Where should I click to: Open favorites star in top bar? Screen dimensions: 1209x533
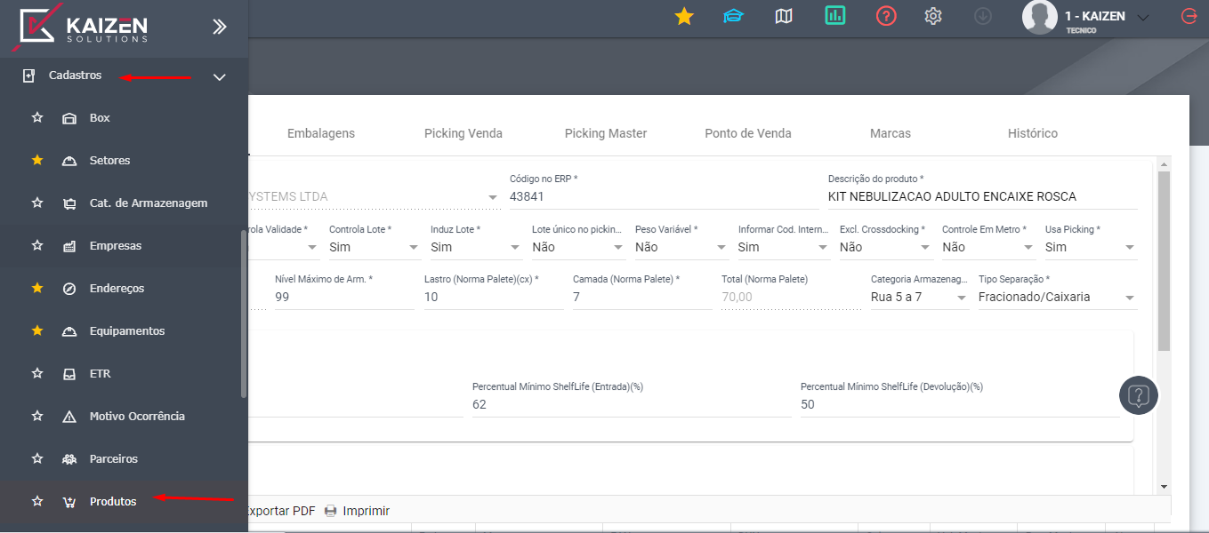(x=684, y=16)
